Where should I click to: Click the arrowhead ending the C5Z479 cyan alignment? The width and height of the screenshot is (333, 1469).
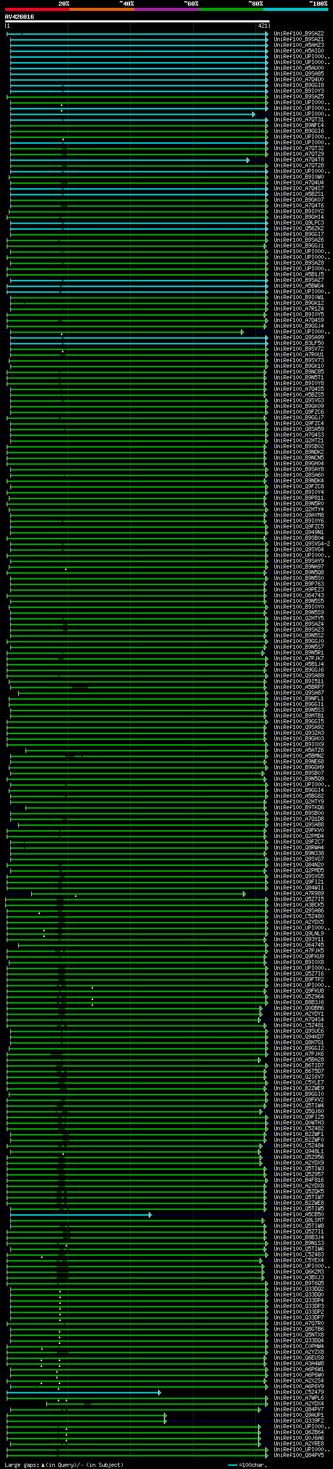159,1392
